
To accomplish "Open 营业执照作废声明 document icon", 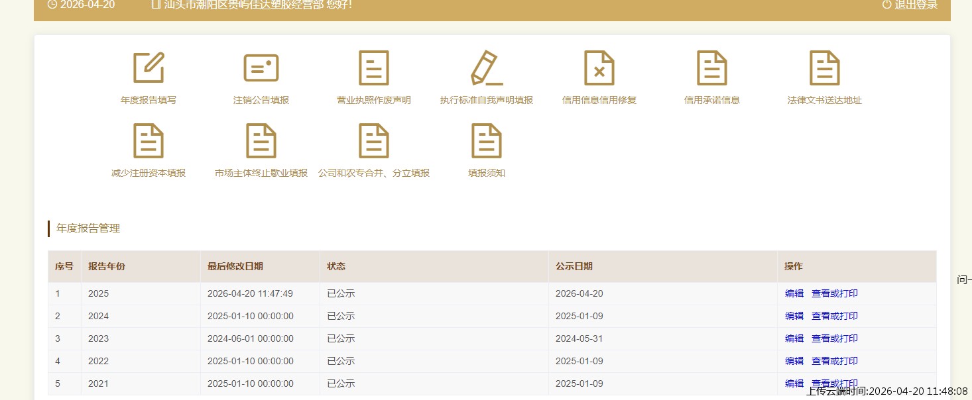I will coord(374,68).
